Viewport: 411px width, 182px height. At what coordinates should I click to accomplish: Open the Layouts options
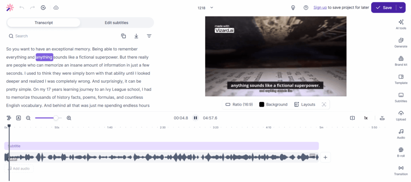(305, 104)
